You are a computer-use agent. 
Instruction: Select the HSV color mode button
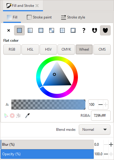(x=48, y=49)
